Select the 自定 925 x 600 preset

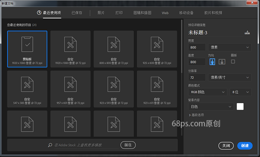[157, 49]
